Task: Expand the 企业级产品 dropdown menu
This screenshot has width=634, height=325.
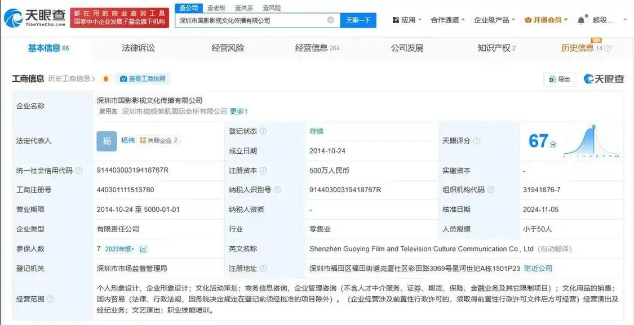Action: tap(494, 20)
